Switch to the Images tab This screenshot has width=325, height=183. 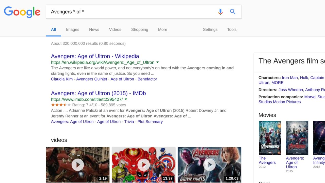pos(72,29)
